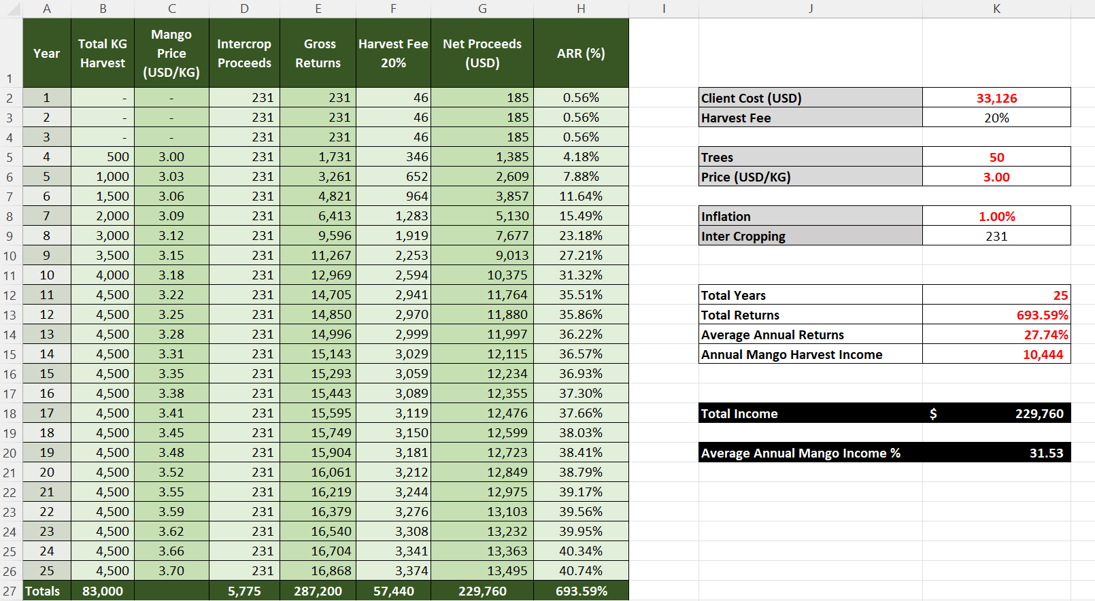Select Totals harvest cell 83,000

click(103, 591)
